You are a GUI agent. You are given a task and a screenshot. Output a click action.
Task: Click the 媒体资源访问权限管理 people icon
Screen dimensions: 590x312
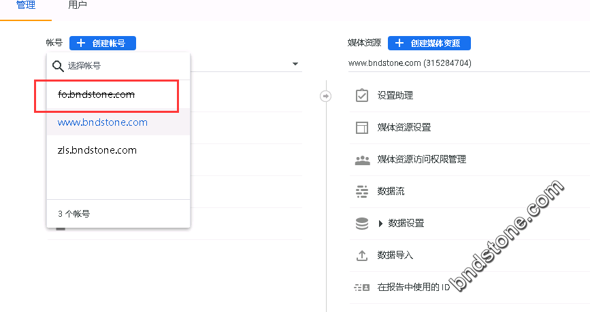pos(362,160)
